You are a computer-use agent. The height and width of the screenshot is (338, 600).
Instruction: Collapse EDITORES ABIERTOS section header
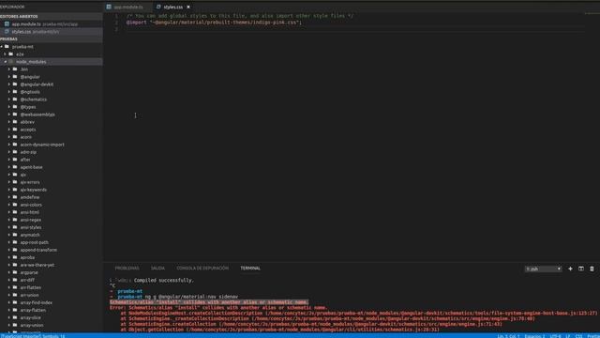pyautogui.click(x=52, y=17)
